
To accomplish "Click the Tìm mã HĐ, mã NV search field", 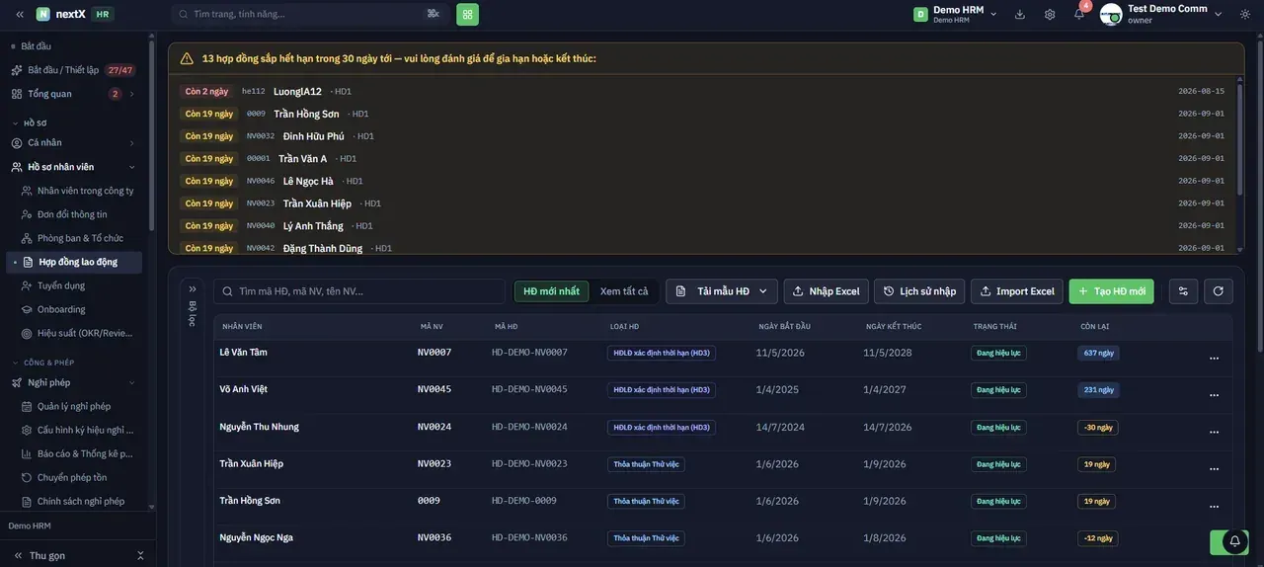I will pyautogui.click(x=359, y=291).
